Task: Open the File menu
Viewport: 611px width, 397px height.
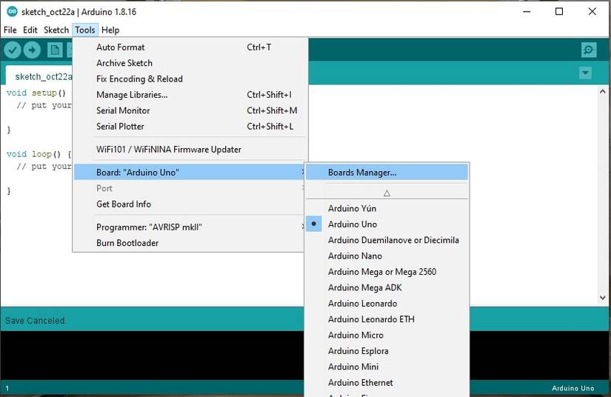Action: (10, 30)
